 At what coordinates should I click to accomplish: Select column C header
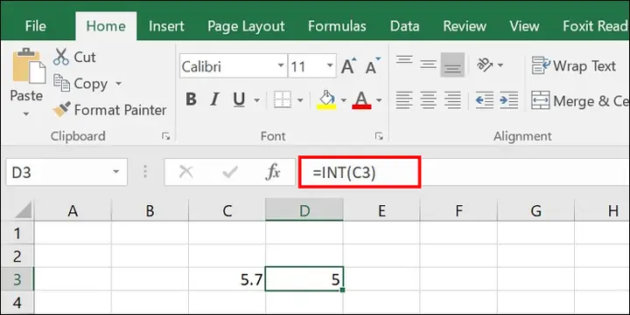pos(227,210)
